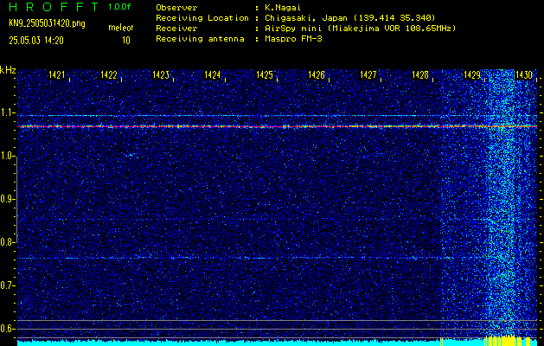Click the 1425 time marker
Viewport: 544px width, 346px height.
[x=265, y=74]
